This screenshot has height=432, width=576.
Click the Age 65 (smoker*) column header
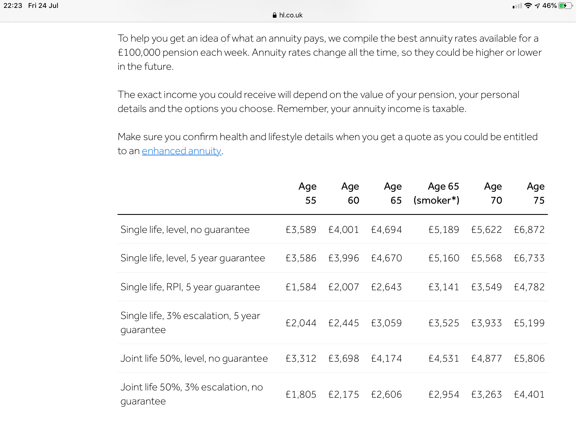pos(436,193)
